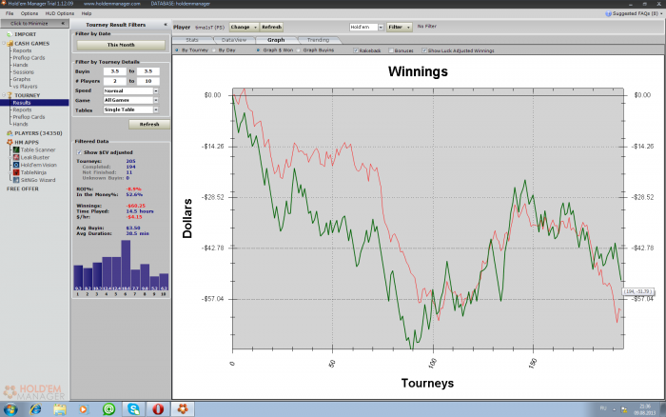Viewport: 666px width, 417px height.
Task: Open media player icon on taskbar
Action: pyautogui.click(x=84, y=409)
